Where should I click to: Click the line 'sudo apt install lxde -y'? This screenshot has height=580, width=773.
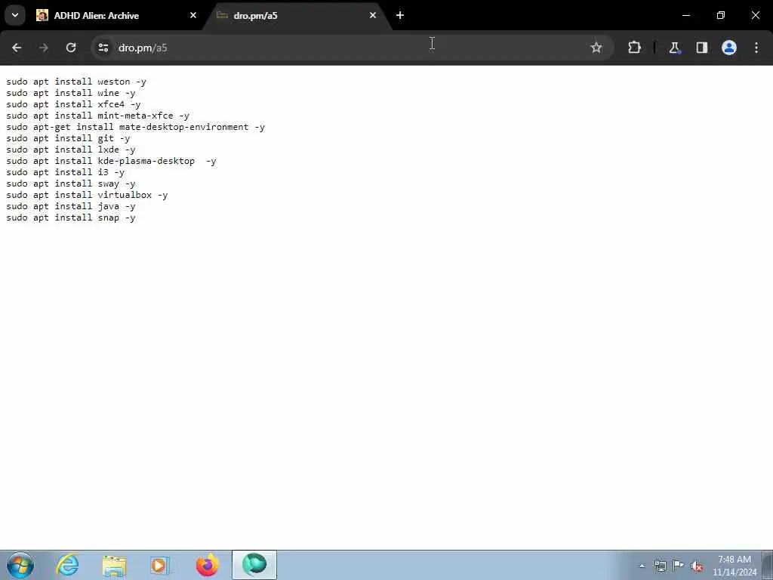(70, 150)
